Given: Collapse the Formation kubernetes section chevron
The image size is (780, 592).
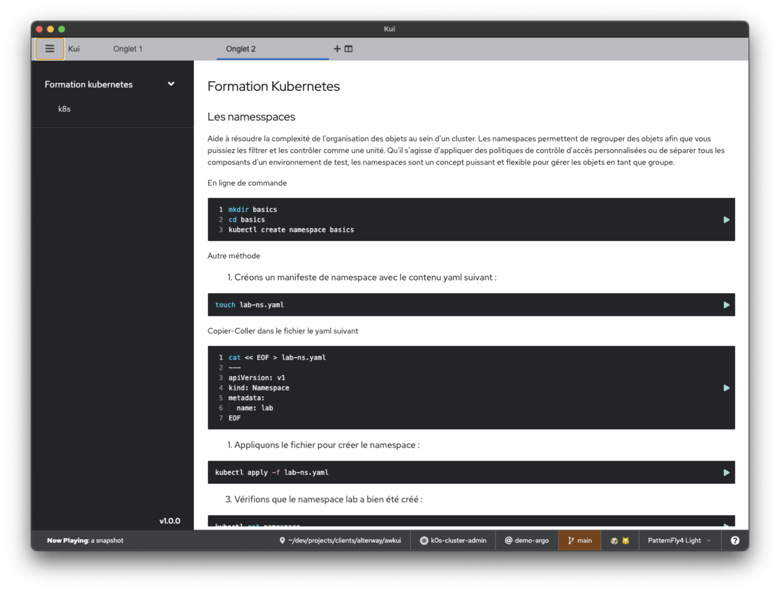Looking at the screenshot, I should tap(171, 84).
